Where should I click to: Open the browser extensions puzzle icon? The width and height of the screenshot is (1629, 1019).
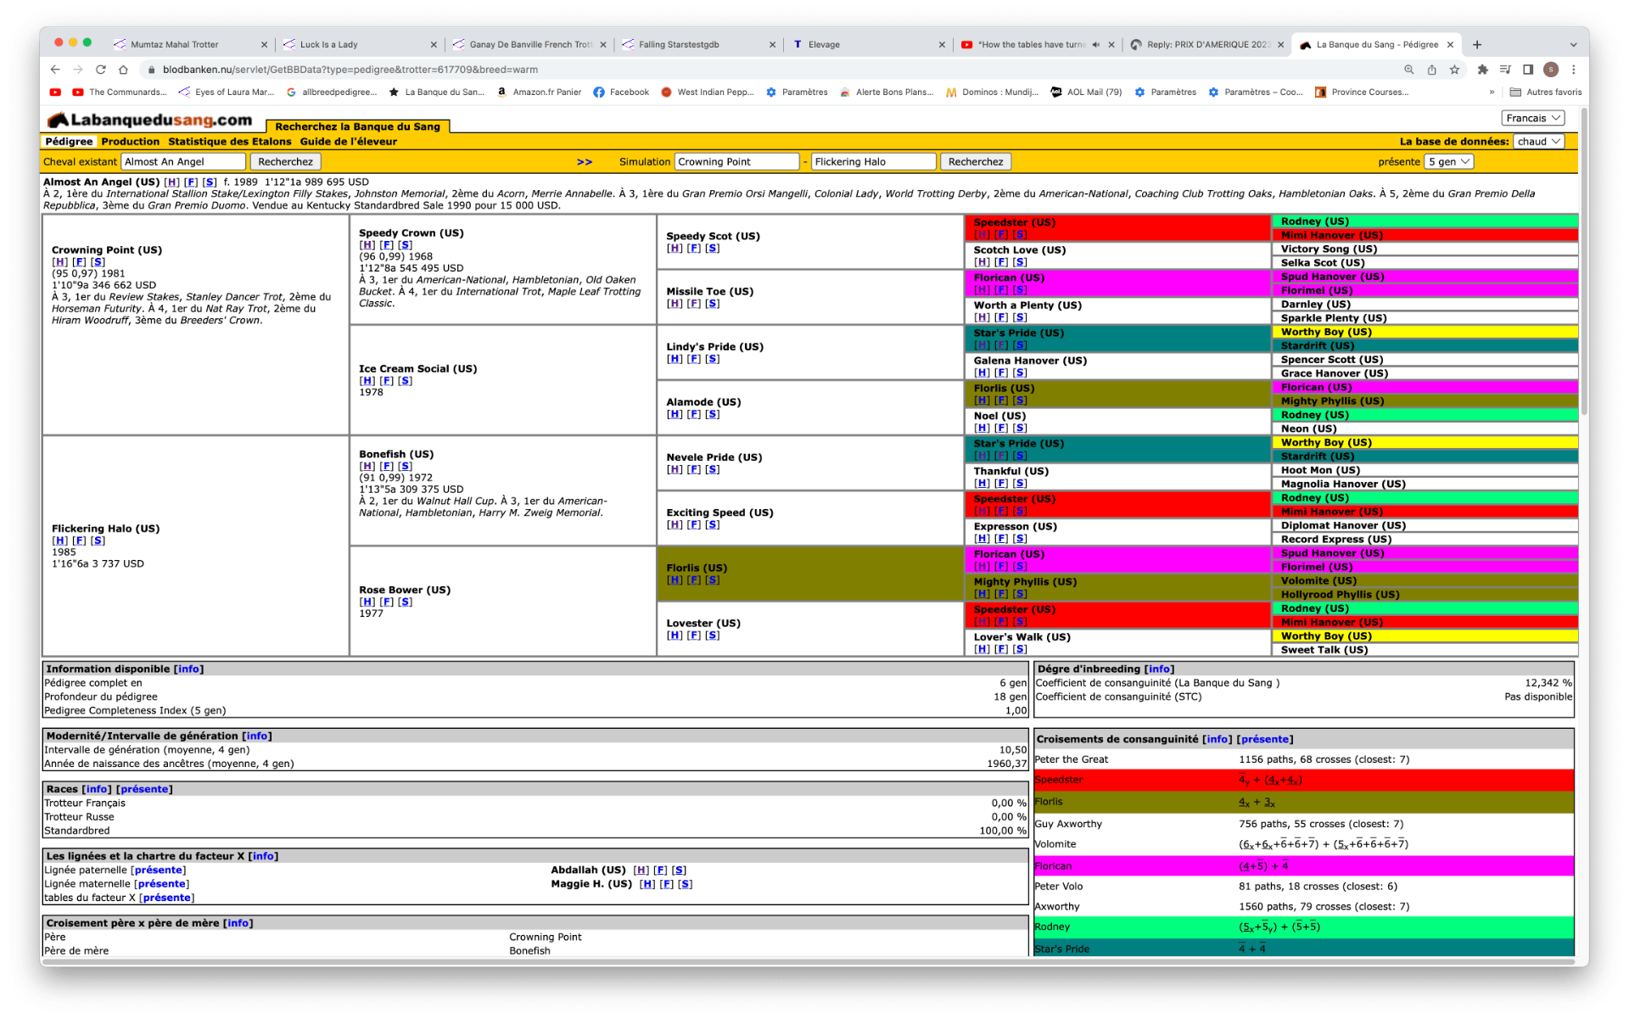[x=1482, y=70]
